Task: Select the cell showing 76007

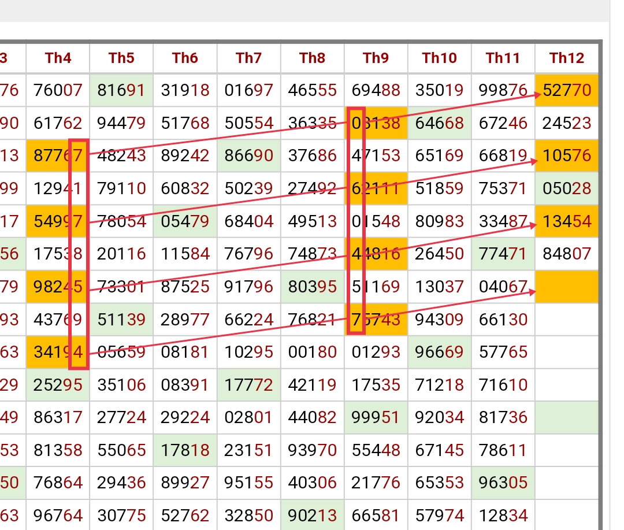Action: pos(58,90)
